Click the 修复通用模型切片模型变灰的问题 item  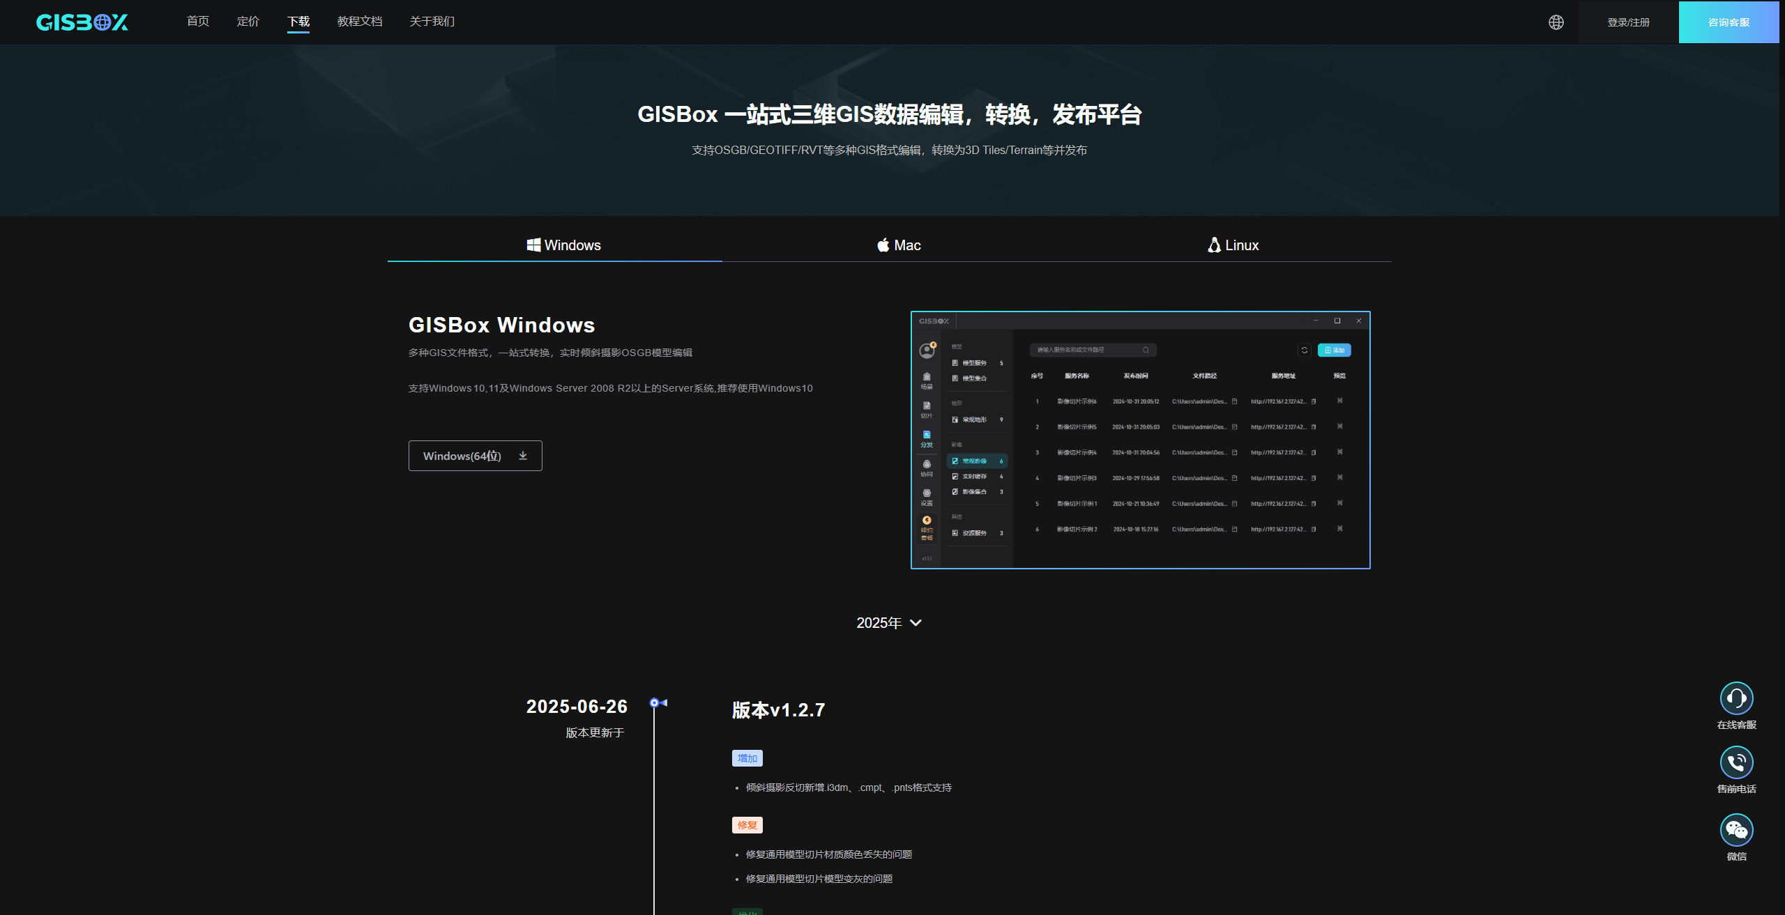pyautogui.click(x=819, y=879)
